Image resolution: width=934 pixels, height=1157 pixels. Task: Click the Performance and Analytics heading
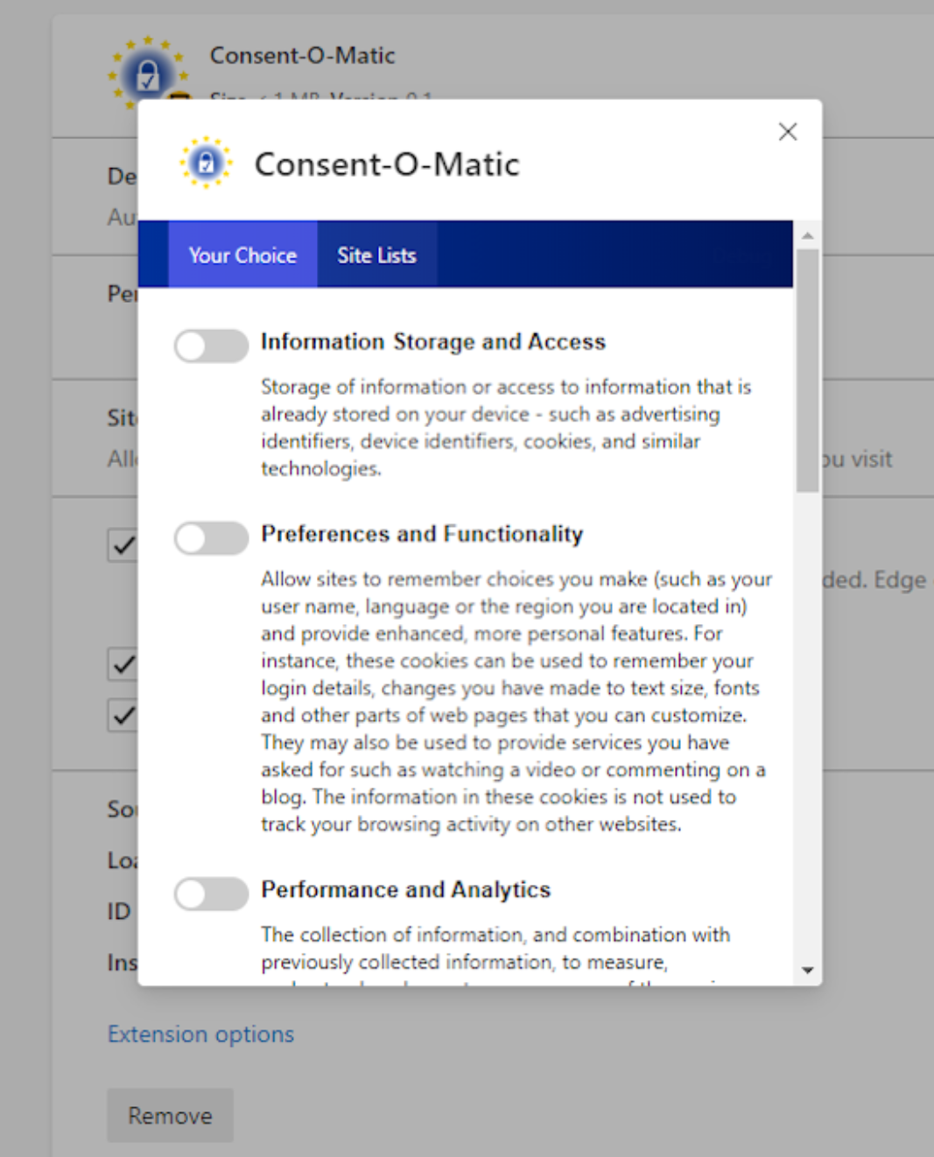[406, 889]
